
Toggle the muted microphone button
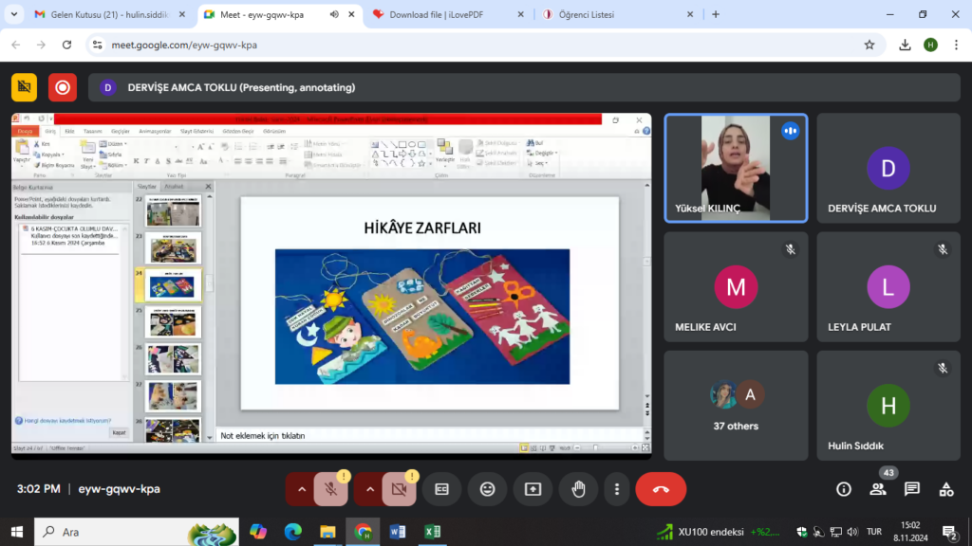point(330,489)
